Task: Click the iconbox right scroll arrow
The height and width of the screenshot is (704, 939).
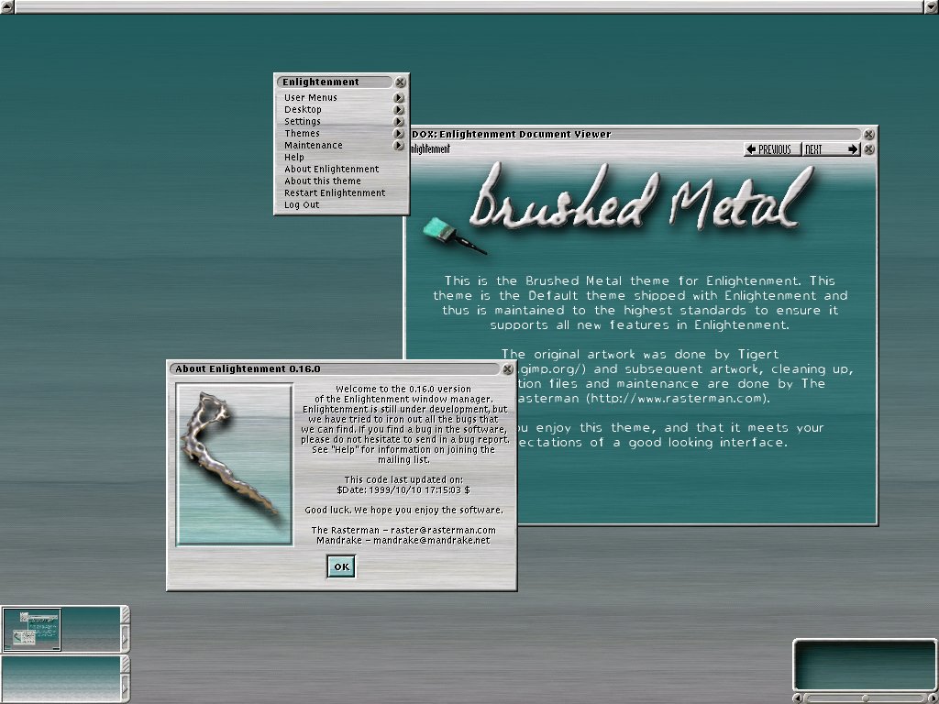Action: tap(932, 698)
